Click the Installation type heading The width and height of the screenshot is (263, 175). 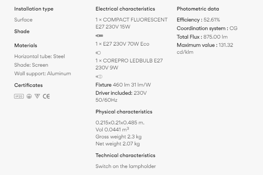34,9
